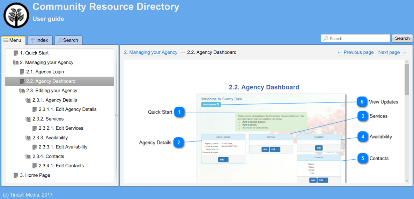Click blue callout marker number 6
This screenshot has width=414, height=199.
pos(362,102)
